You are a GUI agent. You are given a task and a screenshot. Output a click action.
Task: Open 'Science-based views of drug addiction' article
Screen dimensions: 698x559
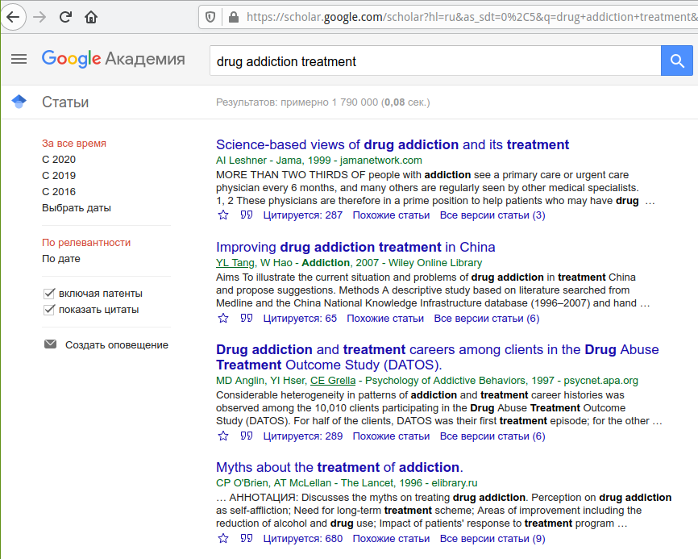(x=393, y=144)
